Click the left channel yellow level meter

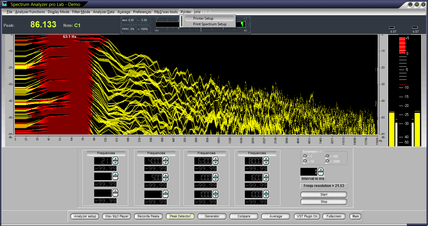[x=392, y=129]
